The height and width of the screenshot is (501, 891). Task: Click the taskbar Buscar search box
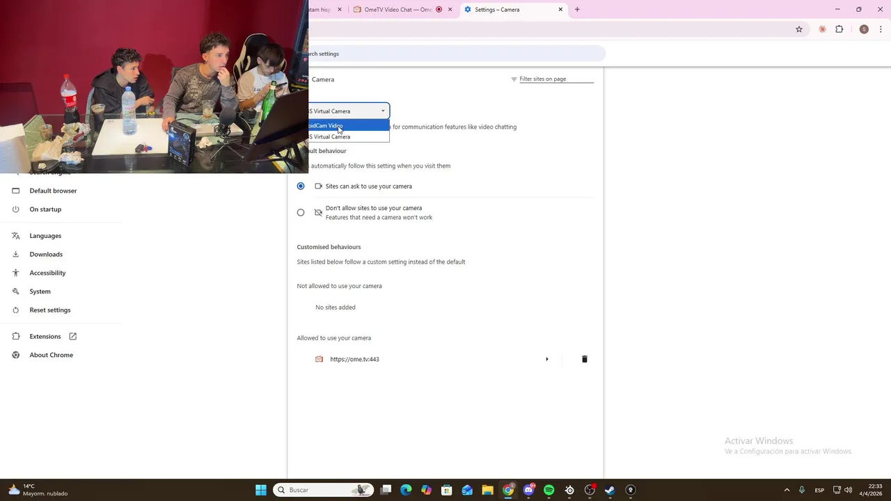tap(323, 490)
